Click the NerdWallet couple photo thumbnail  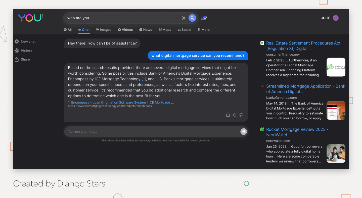pyautogui.click(x=336, y=153)
